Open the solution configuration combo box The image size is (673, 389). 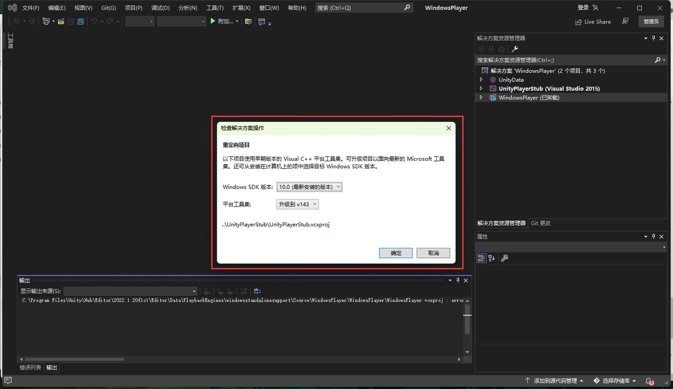[139, 21]
